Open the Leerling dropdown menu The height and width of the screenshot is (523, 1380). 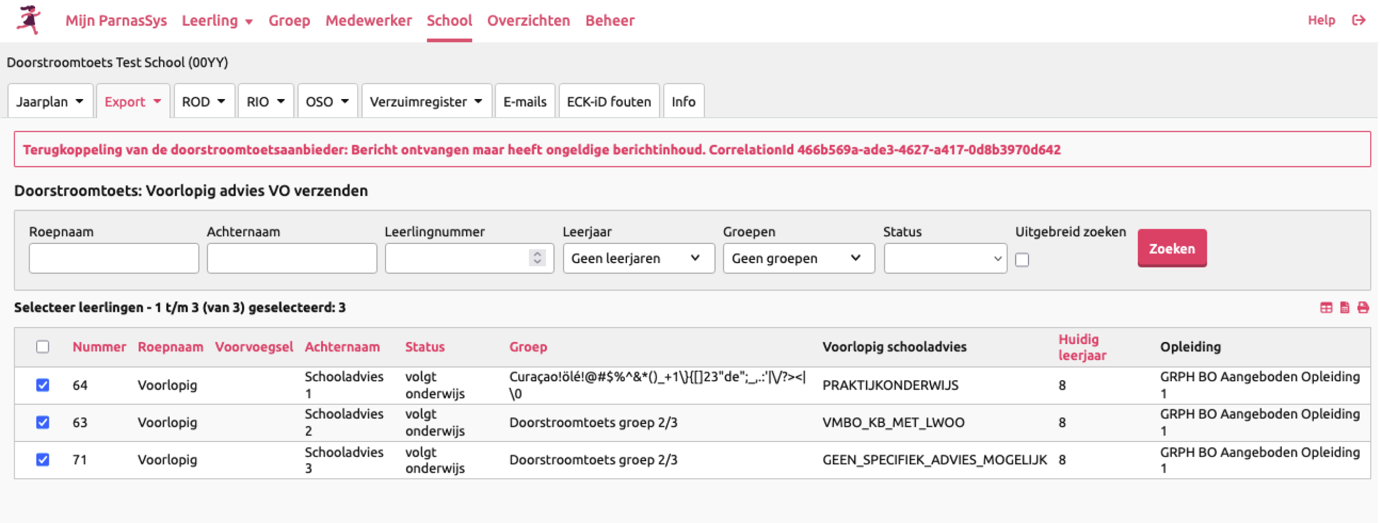click(x=217, y=21)
